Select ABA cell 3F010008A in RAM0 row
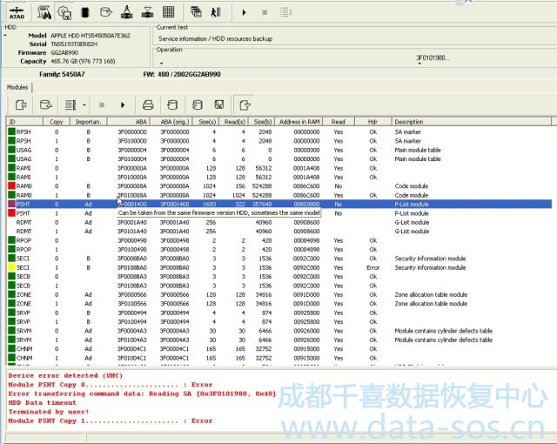This screenshot has width=557, height=444. (132, 195)
